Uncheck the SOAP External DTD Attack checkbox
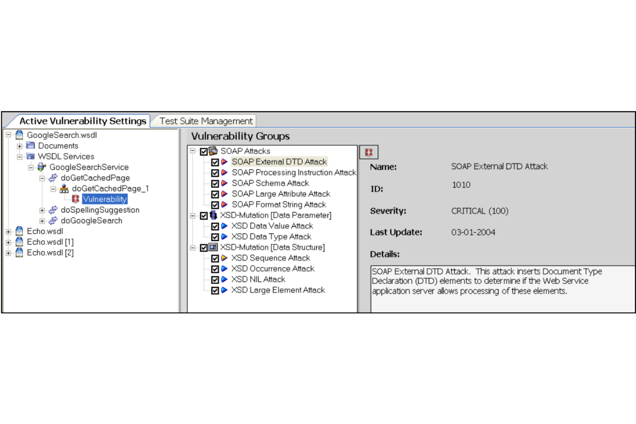 click(x=215, y=162)
